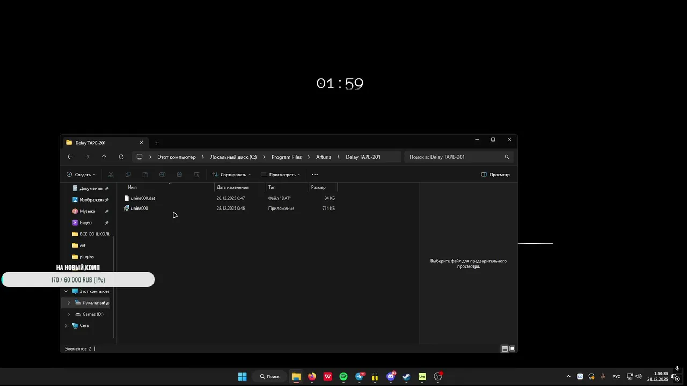Image resolution: width=687 pixels, height=386 pixels.
Task: Open Steam from the taskbar
Action: coord(406,376)
